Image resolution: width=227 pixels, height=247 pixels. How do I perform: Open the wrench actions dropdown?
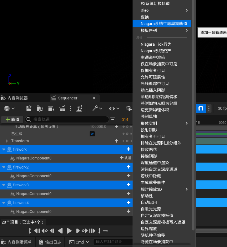pos(97,108)
